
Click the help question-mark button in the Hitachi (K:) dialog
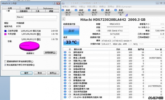pos(54,3)
